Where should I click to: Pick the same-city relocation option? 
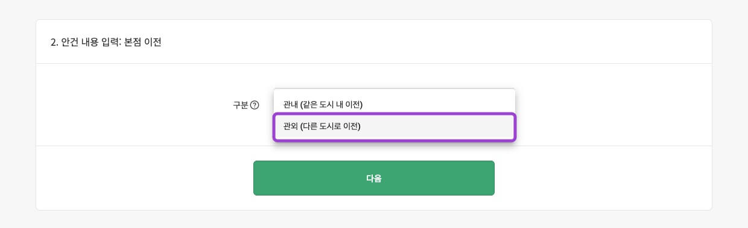[x=395, y=104]
